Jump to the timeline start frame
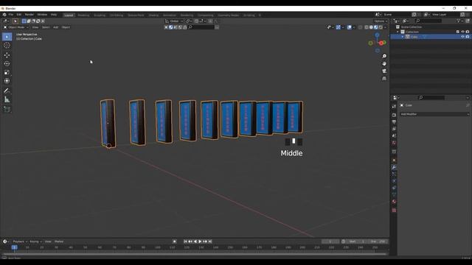Screen dimensions: 472x265 (x=185, y=241)
